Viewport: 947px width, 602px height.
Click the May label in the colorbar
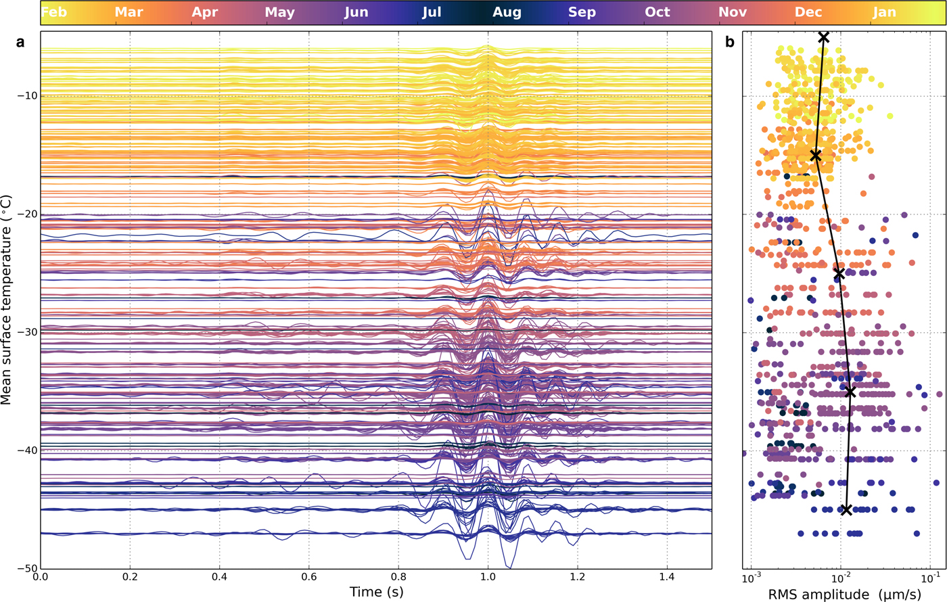(x=279, y=12)
